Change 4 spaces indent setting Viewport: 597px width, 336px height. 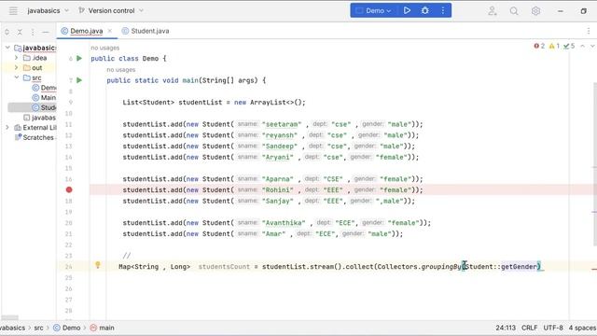pyautogui.click(x=582, y=328)
